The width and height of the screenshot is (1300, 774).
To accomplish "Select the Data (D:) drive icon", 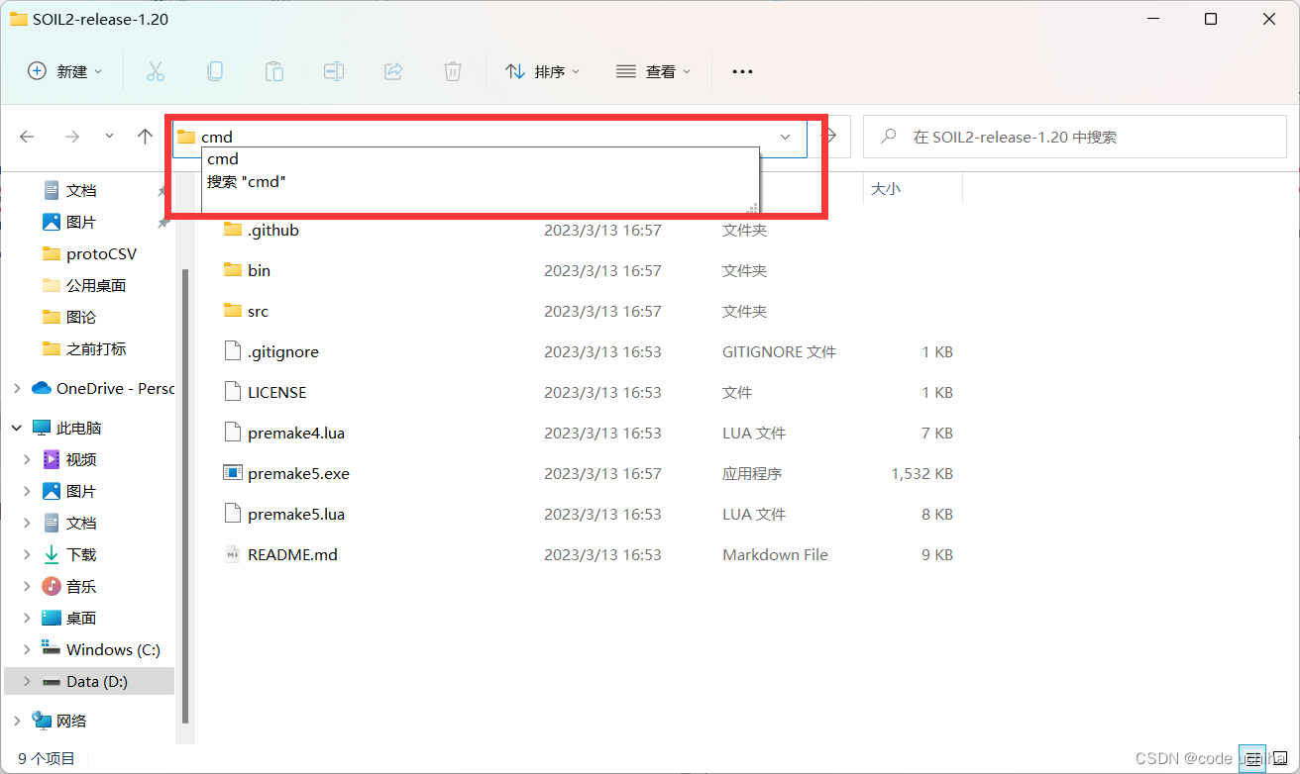I will [x=52, y=682].
